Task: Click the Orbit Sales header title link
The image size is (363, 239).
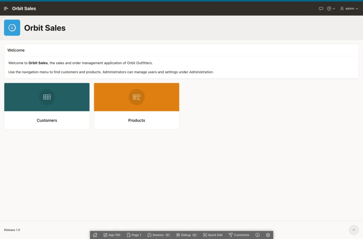Action: point(24,8)
